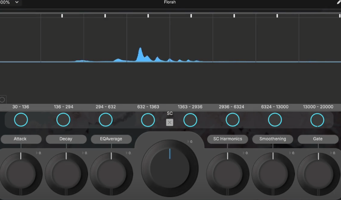
Task: Toggle the 632 - 1363 band circle
Action: tap(148, 119)
